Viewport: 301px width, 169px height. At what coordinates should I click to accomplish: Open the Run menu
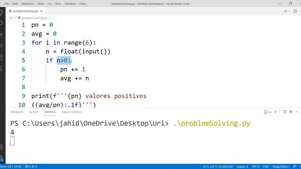pos(58,4)
